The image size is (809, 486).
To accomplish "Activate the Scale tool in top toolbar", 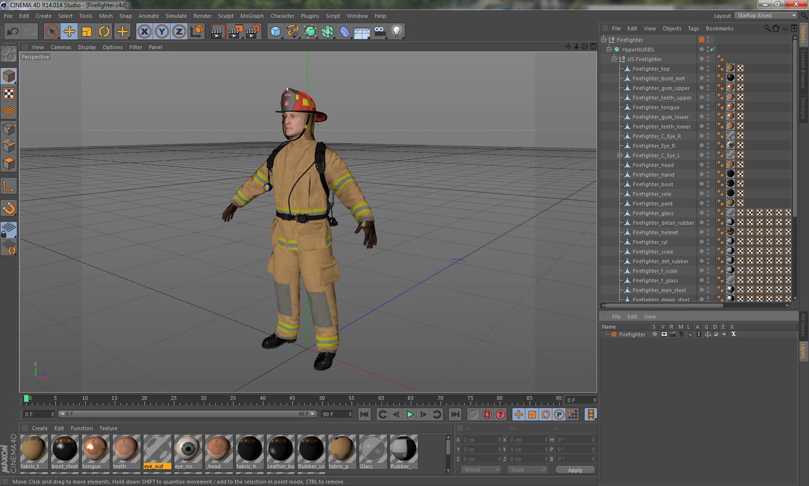I will pyautogui.click(x=87, y=32).
